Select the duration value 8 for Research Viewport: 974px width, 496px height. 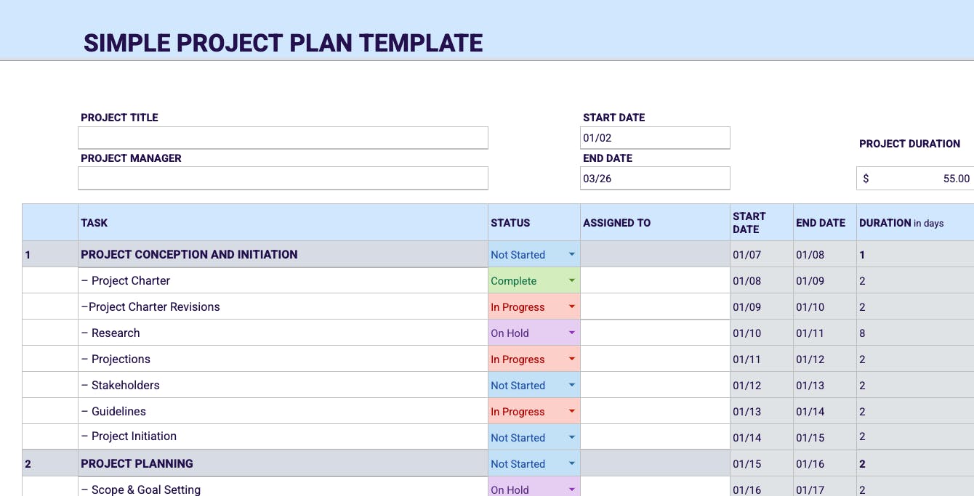862,333
